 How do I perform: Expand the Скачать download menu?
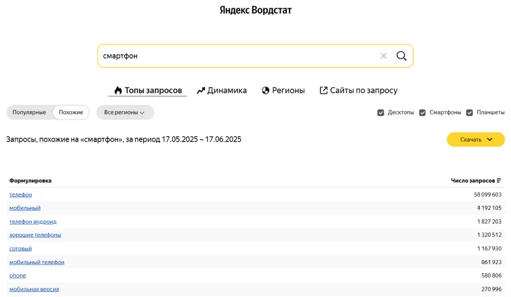(476, 139)
